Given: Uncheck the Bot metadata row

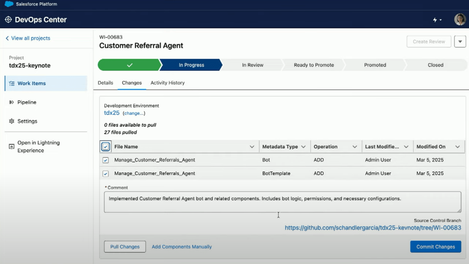Looking at the screenshot, I should (x=105, y=160).
